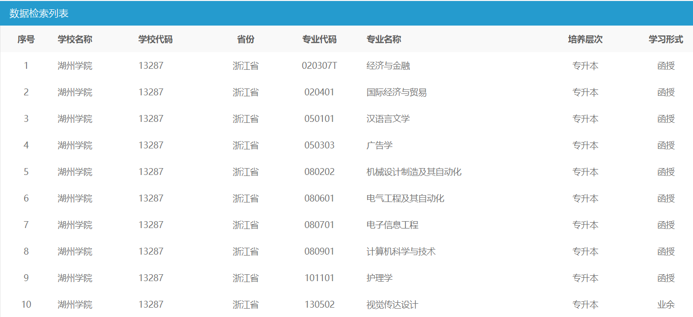693x317 pixels.
Task: Select major code 020307T
Action: coord(319,66)
